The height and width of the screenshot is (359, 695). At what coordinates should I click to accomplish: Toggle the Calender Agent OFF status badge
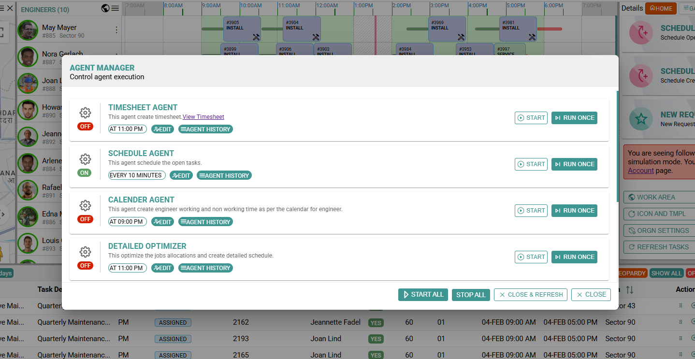click(x=85, y=219)
